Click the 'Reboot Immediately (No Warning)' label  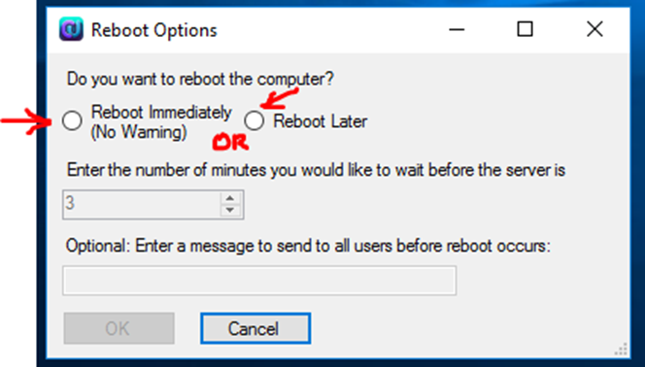161,122
